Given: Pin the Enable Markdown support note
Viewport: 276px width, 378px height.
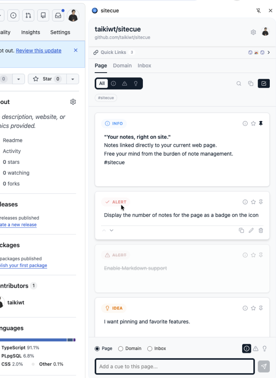Looking at the screenshot, I should coord(261,255).
